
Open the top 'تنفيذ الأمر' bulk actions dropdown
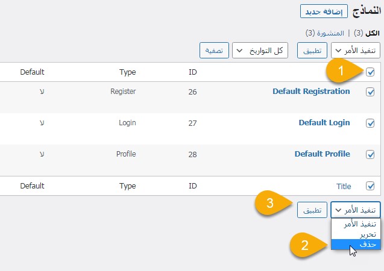(x=356, y=51)
